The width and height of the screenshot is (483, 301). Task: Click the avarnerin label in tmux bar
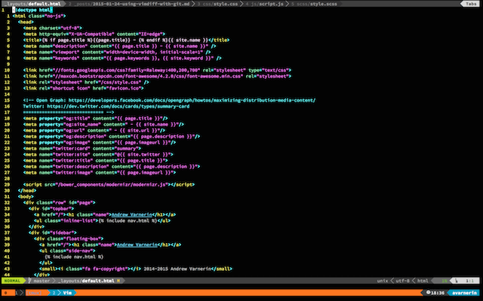[464, 293]
